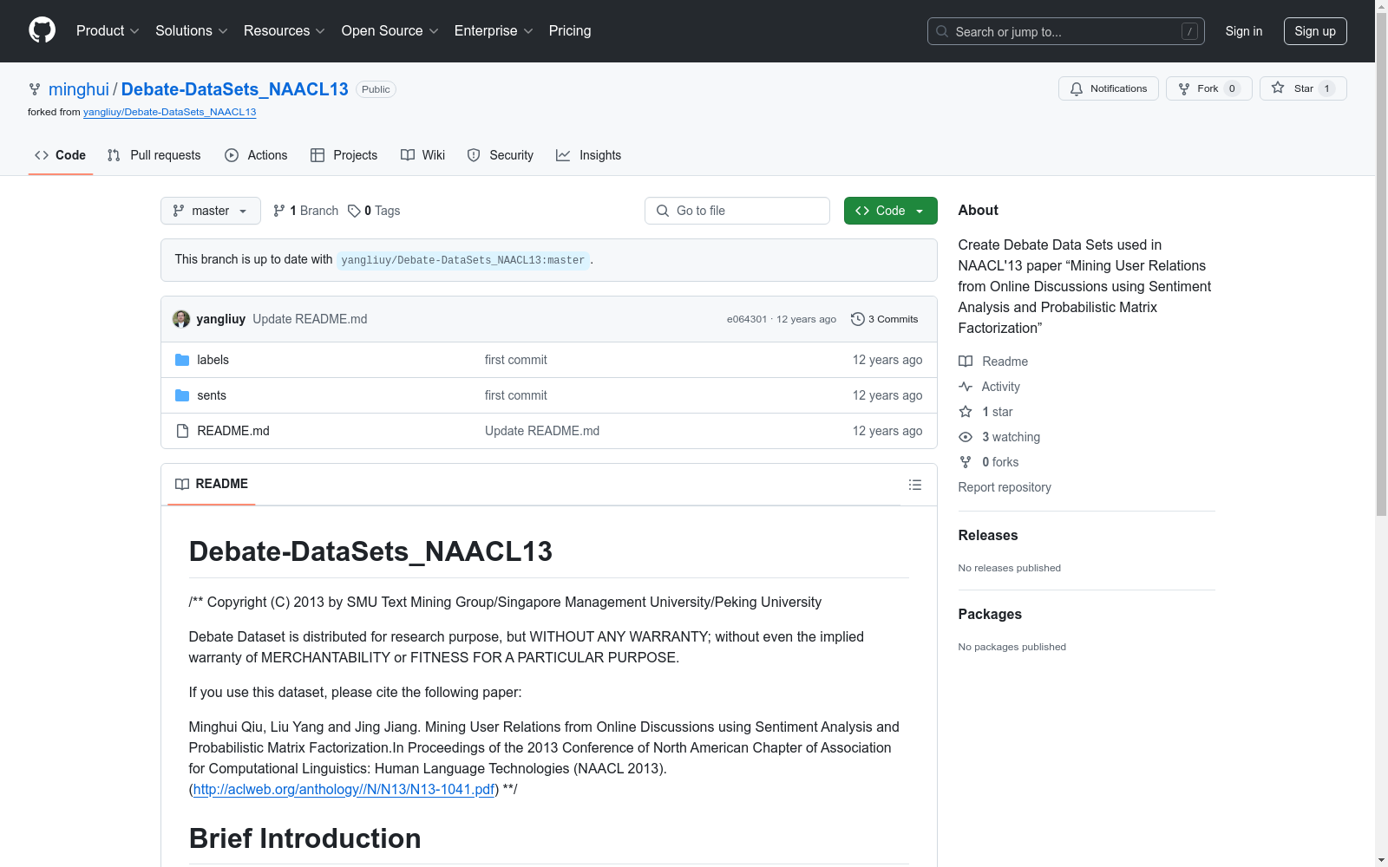
Task: Open the sents folder icon
Action: click(x=182, y=395)
